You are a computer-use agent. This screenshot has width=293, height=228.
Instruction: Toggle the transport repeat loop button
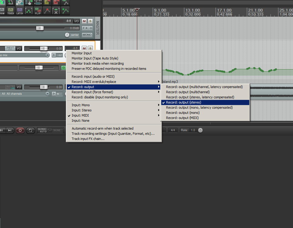click(x=30, y=130)
